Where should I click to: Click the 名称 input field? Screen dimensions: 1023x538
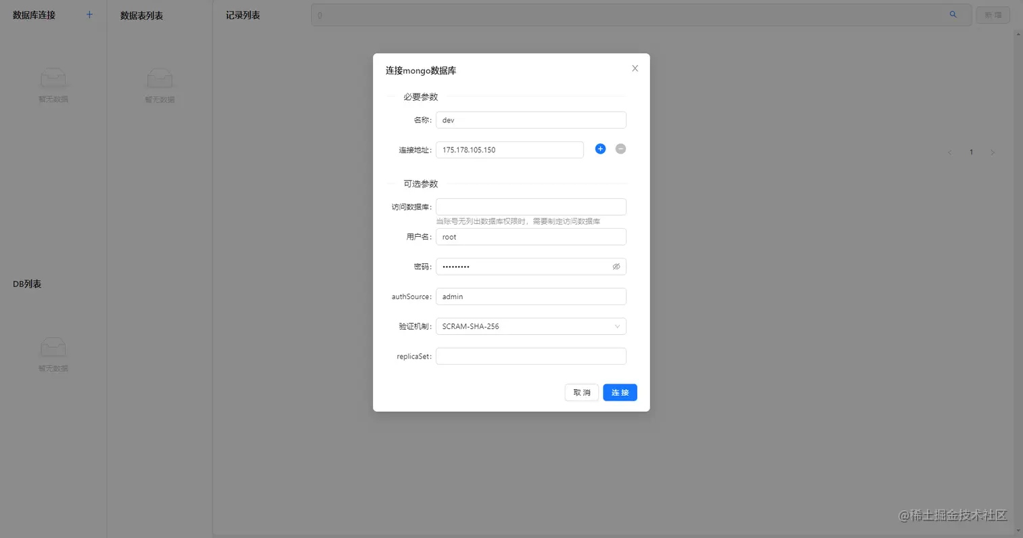(x=531, y=120)
